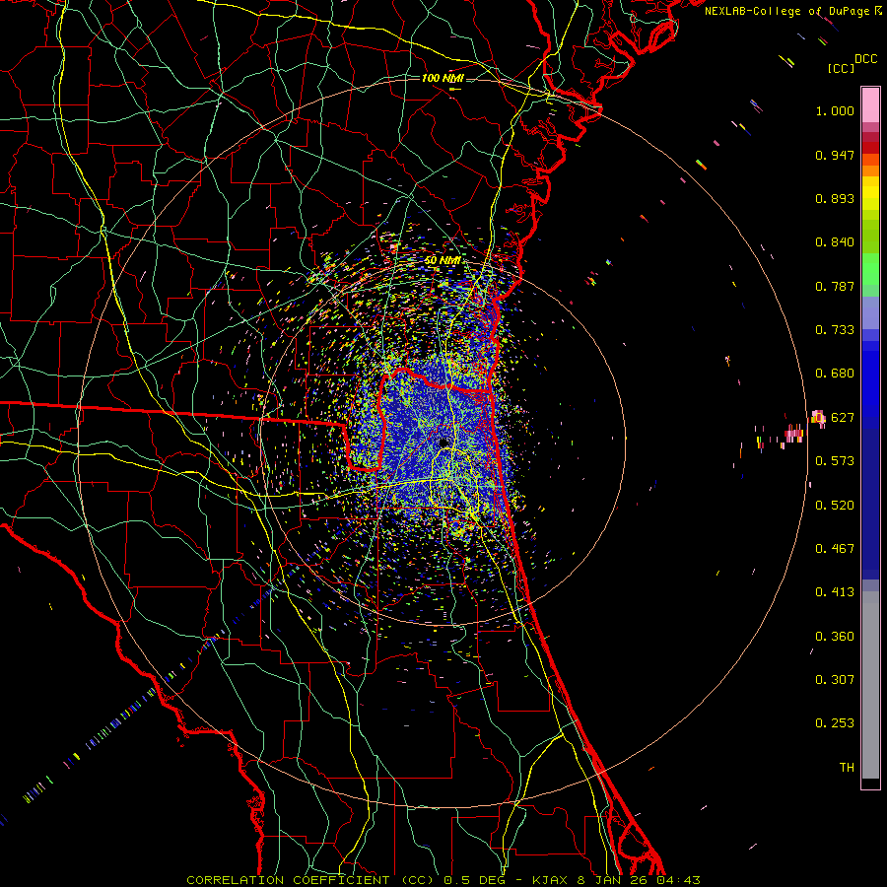The image size is (887, 887).
Task: Pick the orange color bar segment
Action: coord(870,171)
